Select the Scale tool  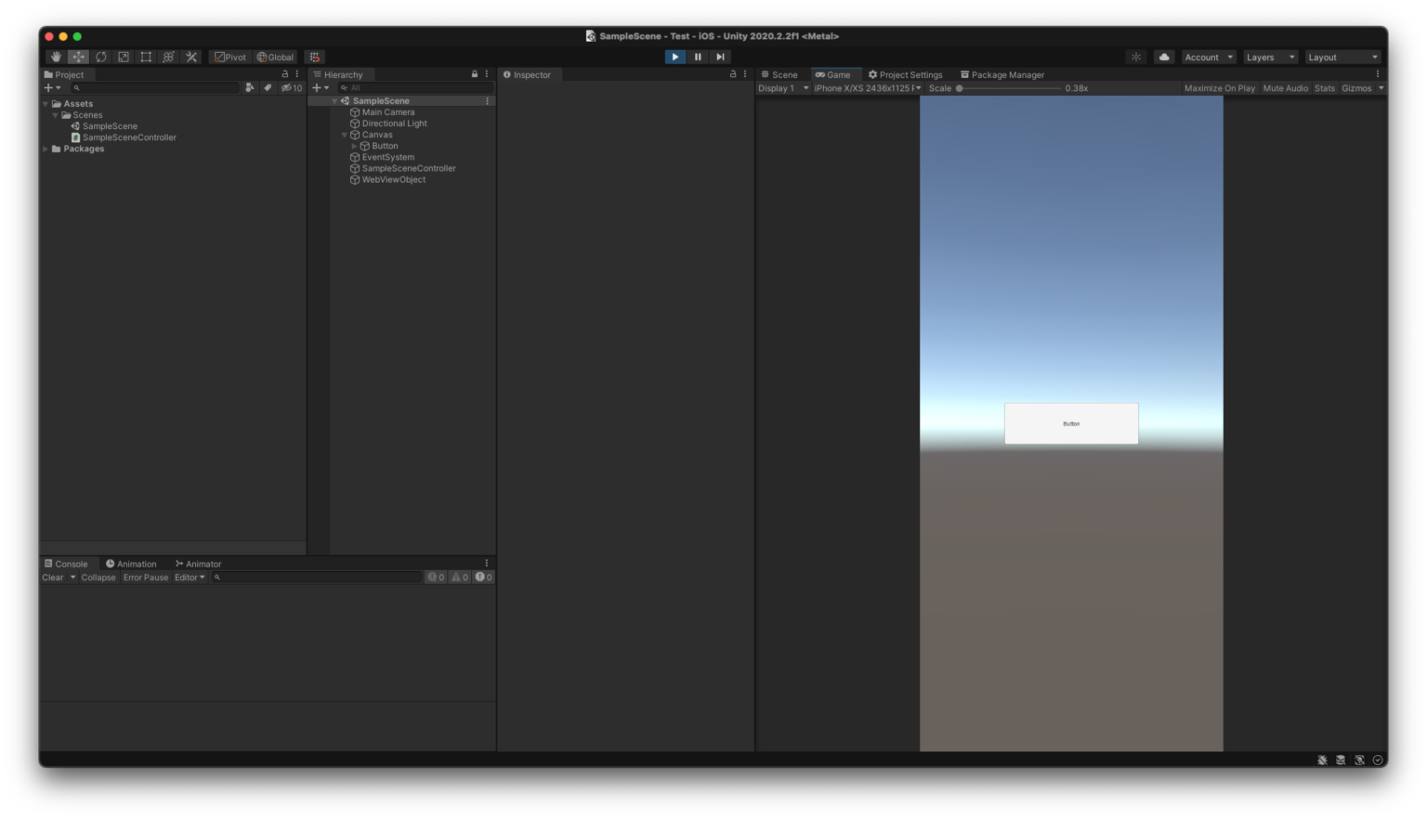coord(123,57)
